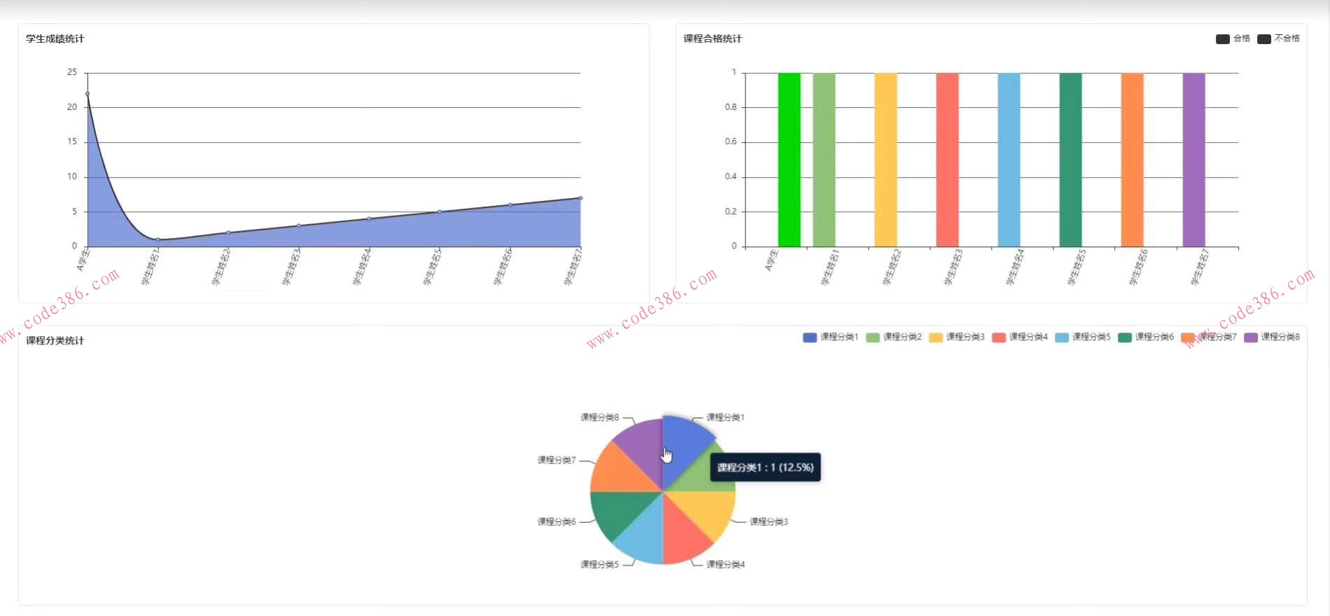Viewport: 1330px width, 616px height.
Task: Toggle 课程分类8 in the pie chart legend
Action: (1272, 337)
